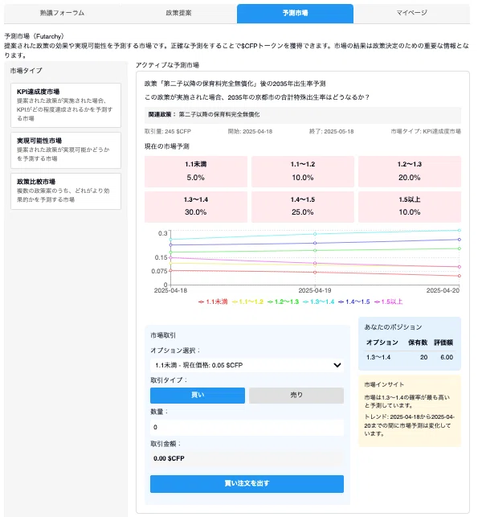Click the 1.3〜1.4 30.0% prediction tile

(x=196, y=207)
